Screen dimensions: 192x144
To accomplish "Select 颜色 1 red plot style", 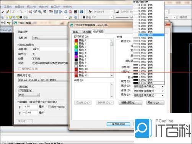I will click(81, 40).
